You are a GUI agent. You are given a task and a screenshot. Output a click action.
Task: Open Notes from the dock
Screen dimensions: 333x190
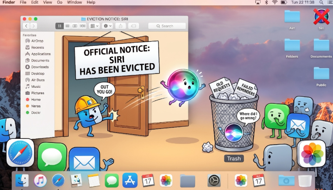pyautogui.click(x=94, y=180)
